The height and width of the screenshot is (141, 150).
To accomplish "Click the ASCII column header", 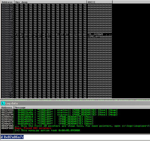I will point(100,2).
